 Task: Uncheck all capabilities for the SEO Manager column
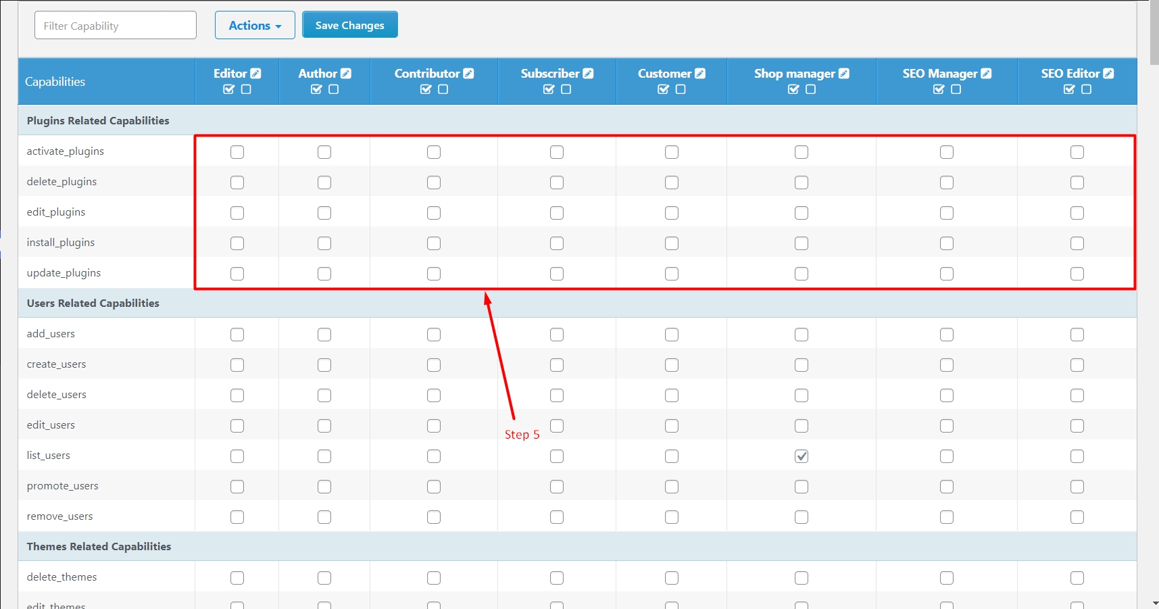[x=956, y=89]
